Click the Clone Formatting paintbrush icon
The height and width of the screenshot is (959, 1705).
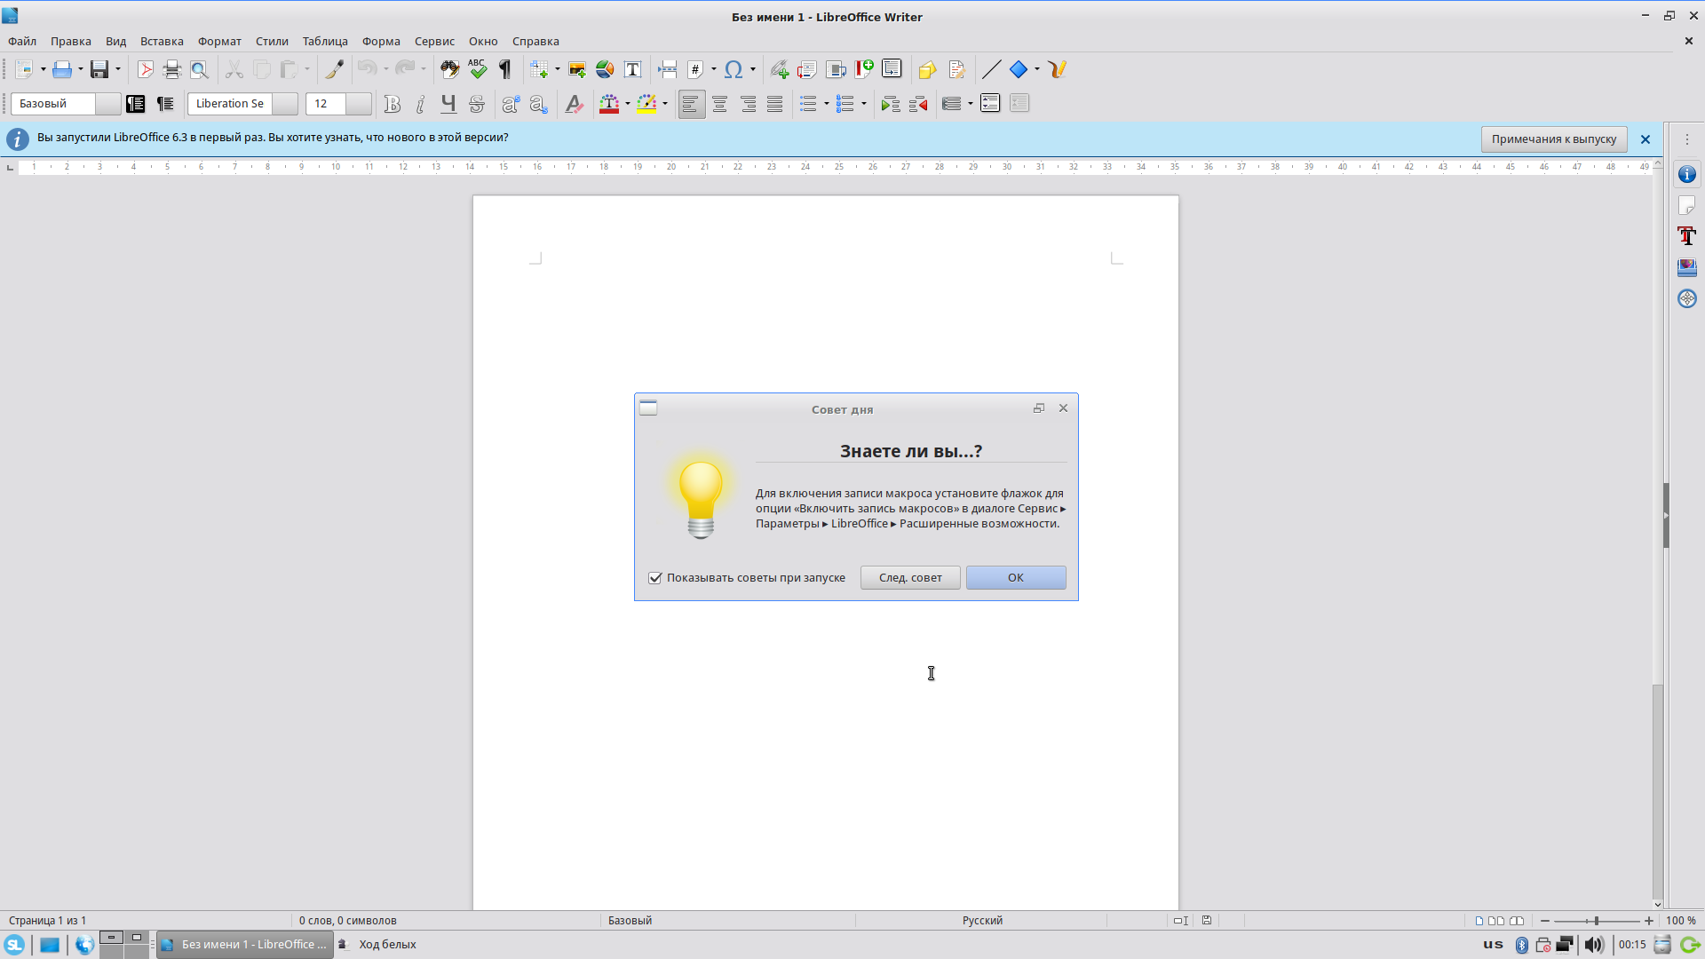[x=334, y=69]
